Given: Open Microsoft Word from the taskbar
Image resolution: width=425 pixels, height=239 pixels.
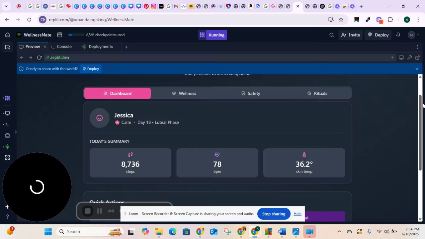Looking at the screenshot, I should point(282,231).
